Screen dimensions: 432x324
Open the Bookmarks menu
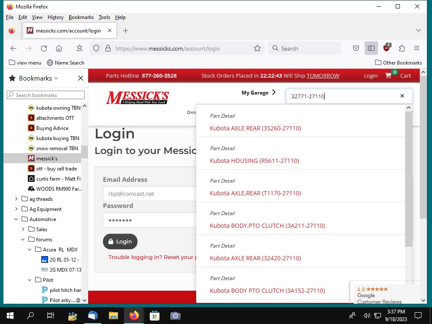point(81,17)
